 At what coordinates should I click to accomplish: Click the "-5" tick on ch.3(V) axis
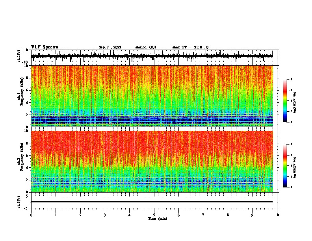pos(27,208)
